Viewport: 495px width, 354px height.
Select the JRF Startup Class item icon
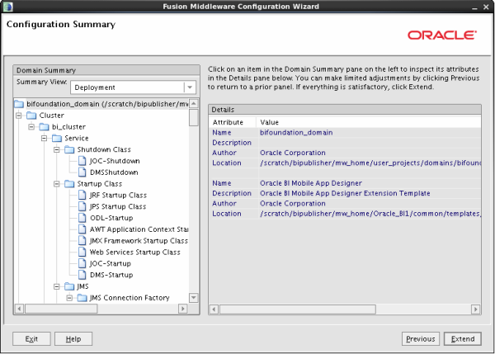coord(82,195)
